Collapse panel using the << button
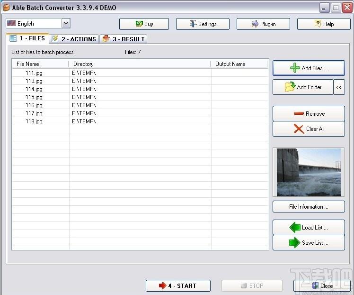 pos(339,87)
